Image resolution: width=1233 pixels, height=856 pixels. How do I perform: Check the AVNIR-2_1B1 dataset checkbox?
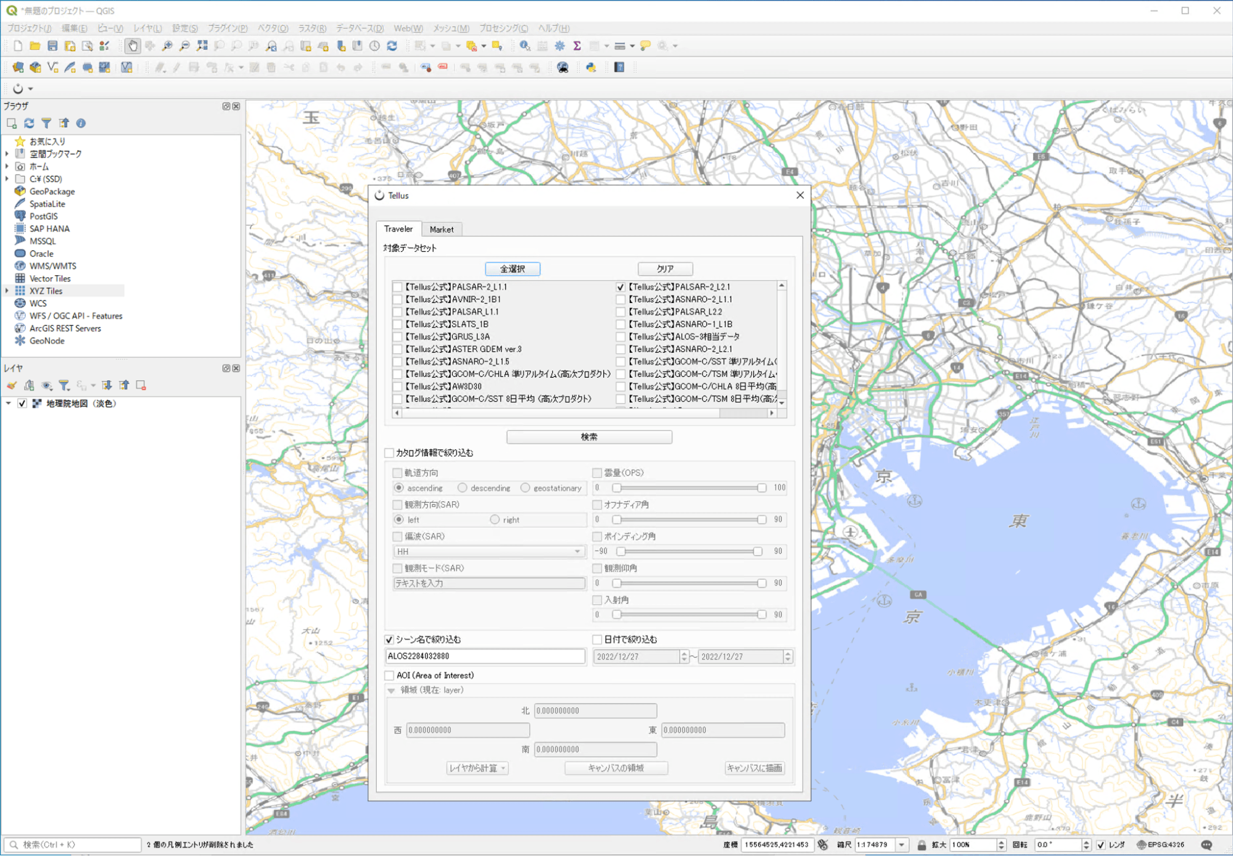pyautogui.click(x=398, y=299)
